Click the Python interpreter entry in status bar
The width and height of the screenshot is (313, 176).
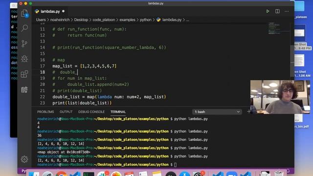(x=23, y=171)
